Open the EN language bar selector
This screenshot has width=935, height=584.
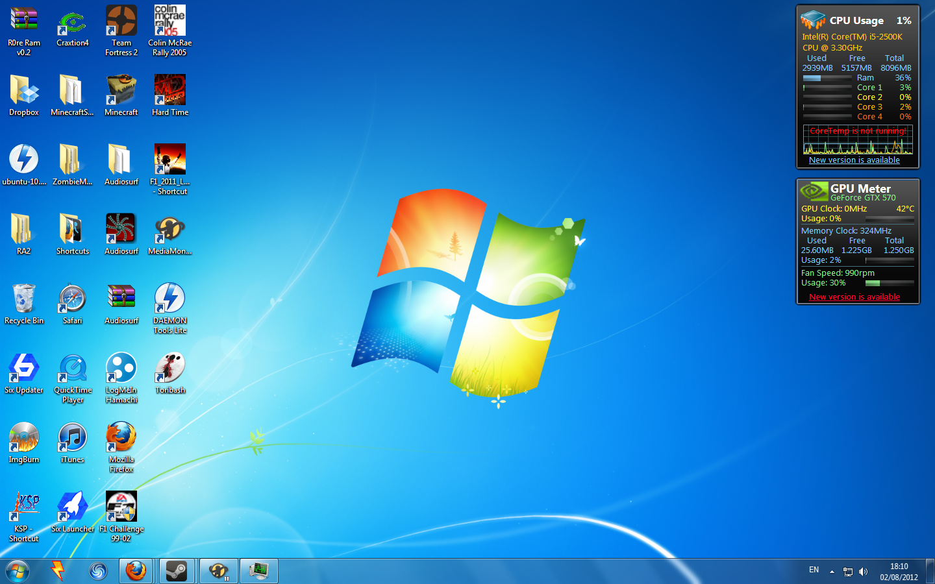click(814, 570)
